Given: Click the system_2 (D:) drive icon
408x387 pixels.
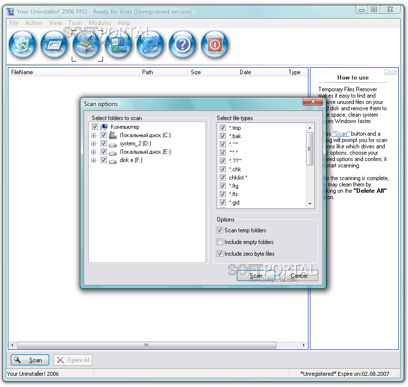Looking at the screenshot, I should [x=113, y=144].
